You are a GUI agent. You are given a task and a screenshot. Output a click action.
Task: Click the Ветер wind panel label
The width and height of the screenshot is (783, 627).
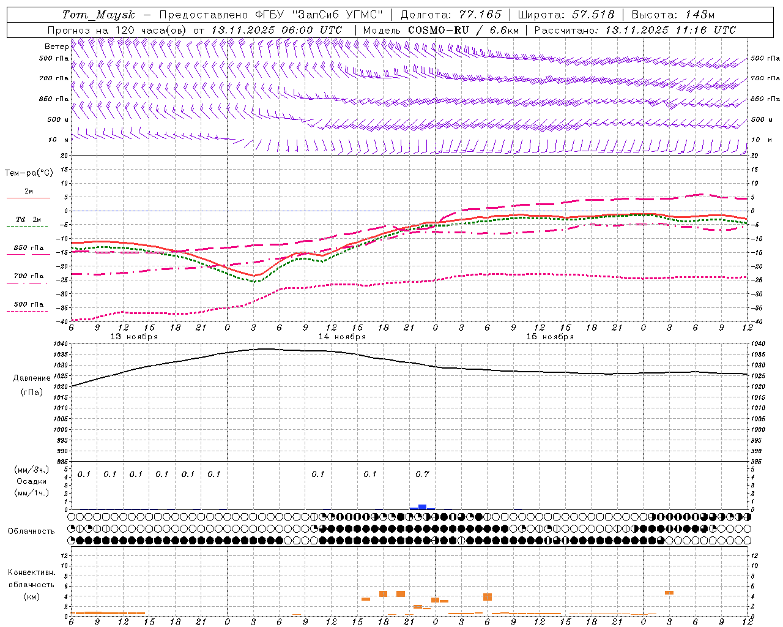(x=56, y=47)
